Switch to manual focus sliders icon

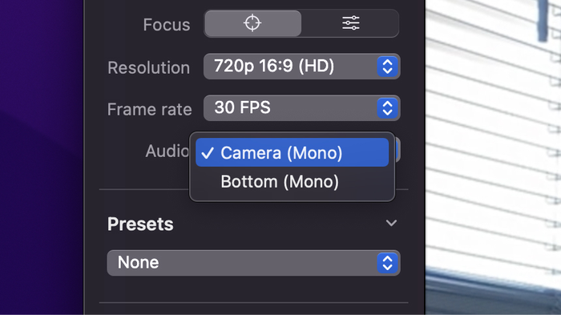351,23
